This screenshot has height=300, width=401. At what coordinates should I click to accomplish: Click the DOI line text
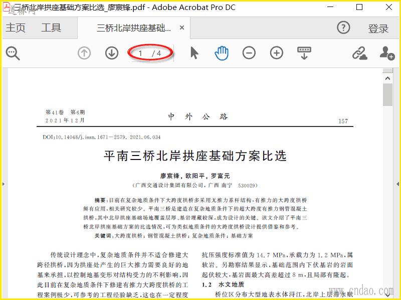tap(102, 137)
